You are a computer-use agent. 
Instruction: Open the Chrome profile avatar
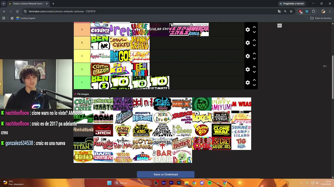coord(323,11)
